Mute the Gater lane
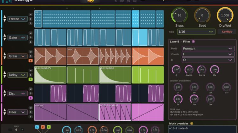The width and height of the screenshot is (238, 133). pyautogui.click(x=30, y=33)
